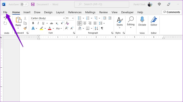Click the pen coming-soon icon in title bar
Image resolution: width=183 pixels, height=102 pixels.
tap(169, 4)
